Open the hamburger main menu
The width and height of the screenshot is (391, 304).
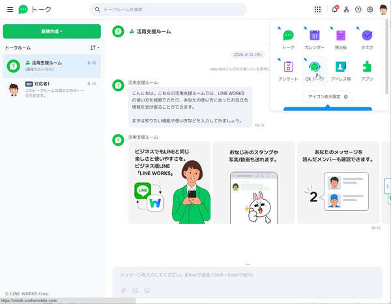point(10,10)
